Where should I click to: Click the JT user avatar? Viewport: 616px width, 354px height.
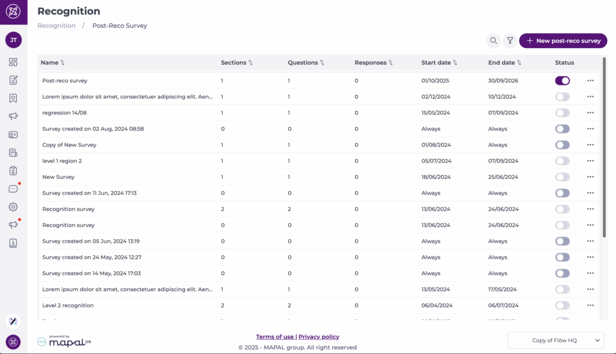click(13, 40)
